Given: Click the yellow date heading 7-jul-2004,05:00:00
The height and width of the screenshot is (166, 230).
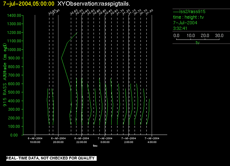Looking at the screenshot, I should 29,4.
